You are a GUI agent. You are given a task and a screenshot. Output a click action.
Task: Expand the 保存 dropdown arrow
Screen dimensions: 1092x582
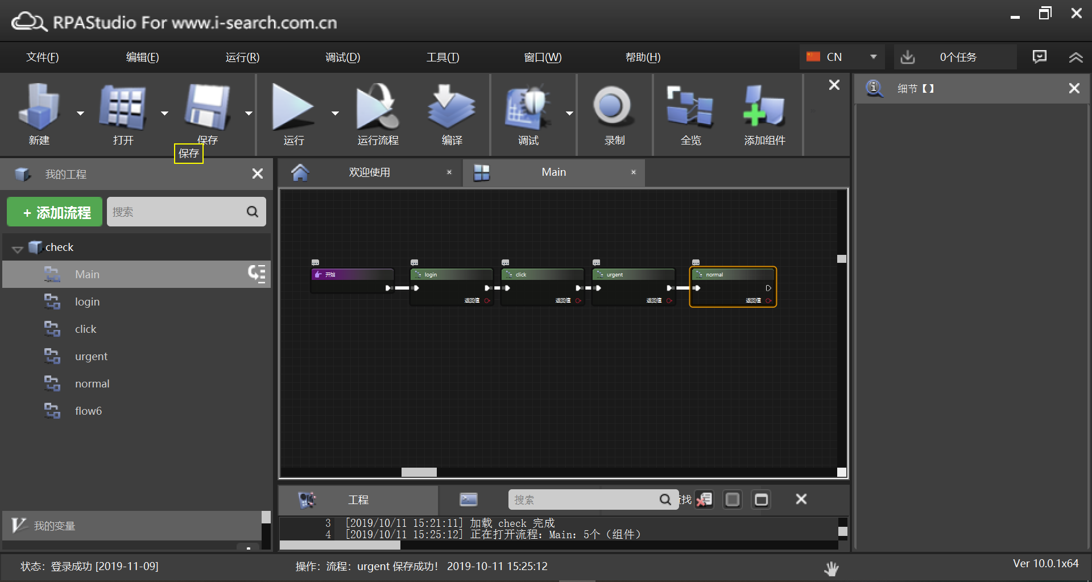click(x=249, y=113)
